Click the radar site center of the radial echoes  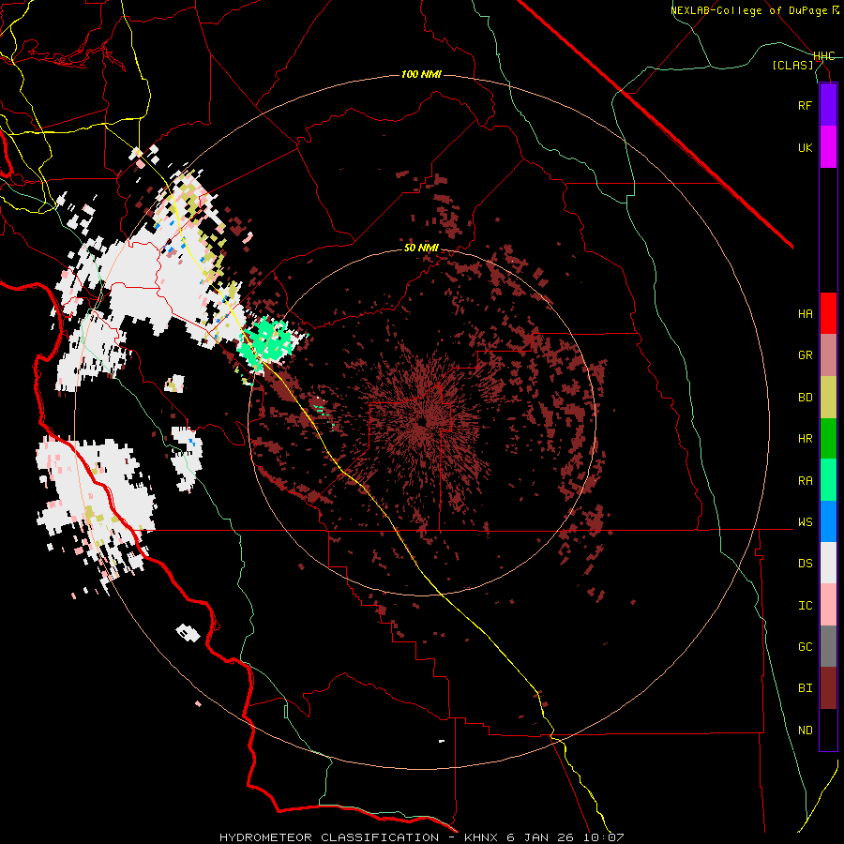421,423
